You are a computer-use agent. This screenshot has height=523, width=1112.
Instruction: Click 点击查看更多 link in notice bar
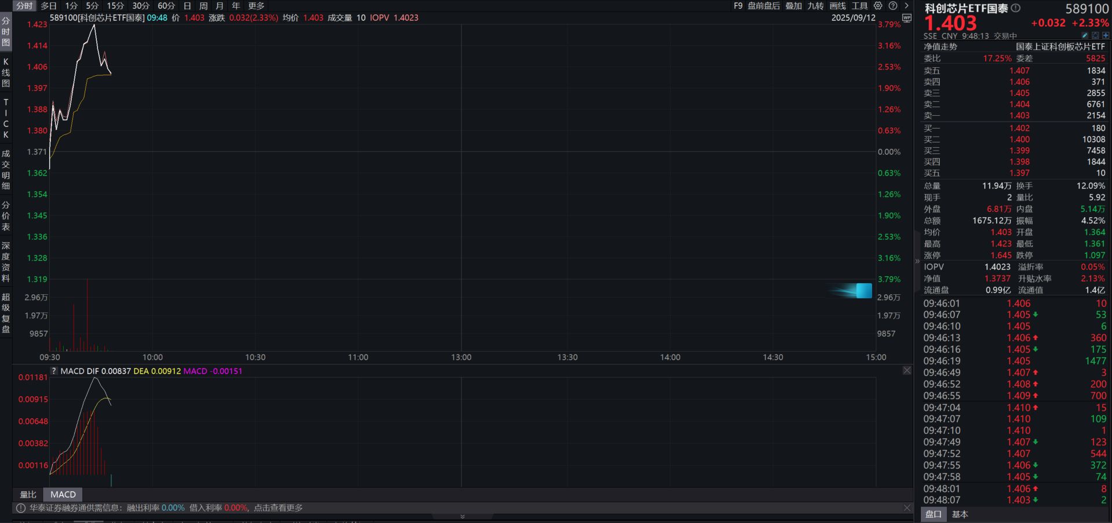click(278, 508)
